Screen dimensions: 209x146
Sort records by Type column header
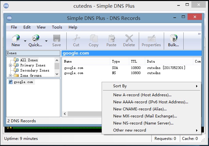pos(120,61)
